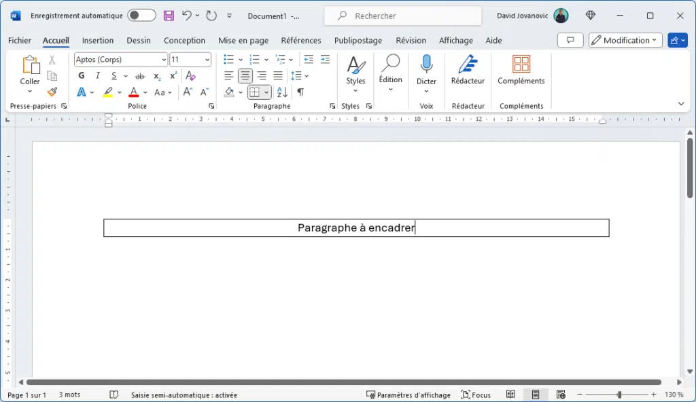Open the Modification mode dropdown
696x402 pixels.
pyautogui.click(x=625, y=40)
